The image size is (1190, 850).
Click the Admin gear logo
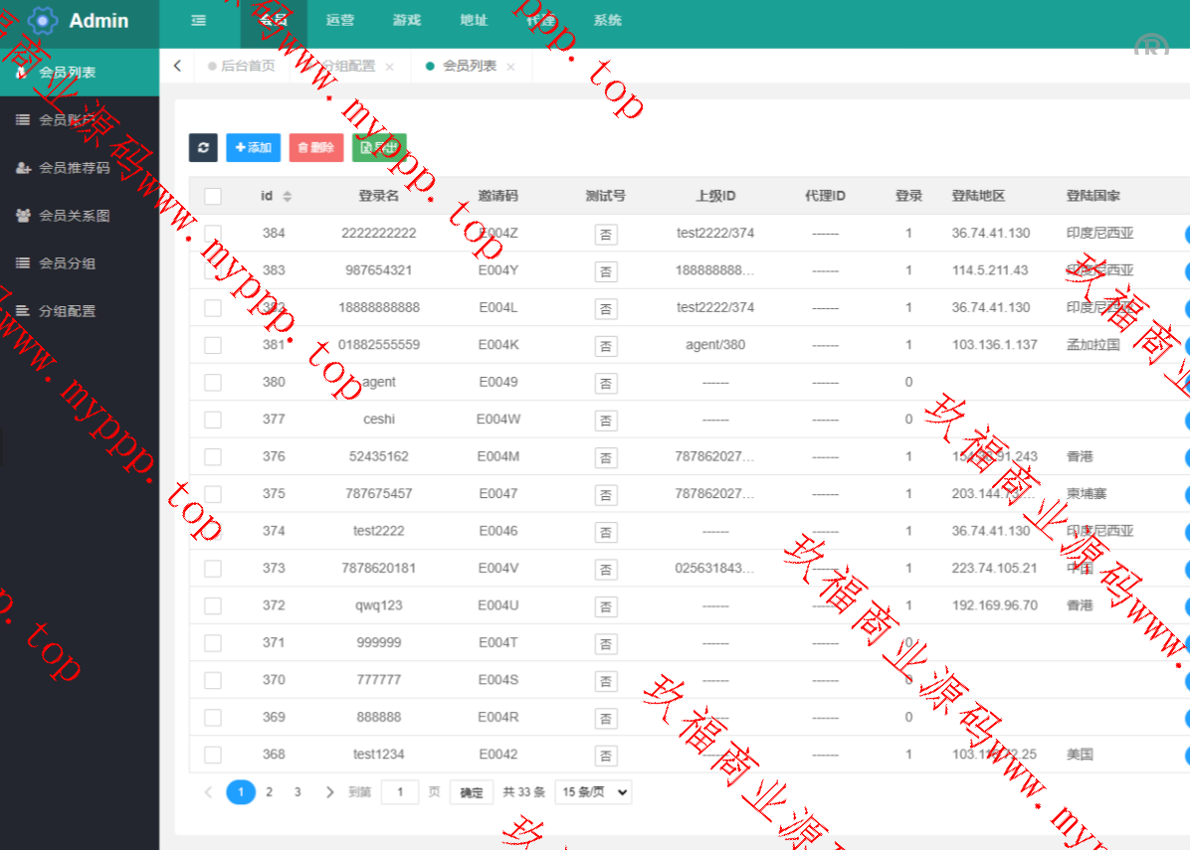[x=43, y=20]
